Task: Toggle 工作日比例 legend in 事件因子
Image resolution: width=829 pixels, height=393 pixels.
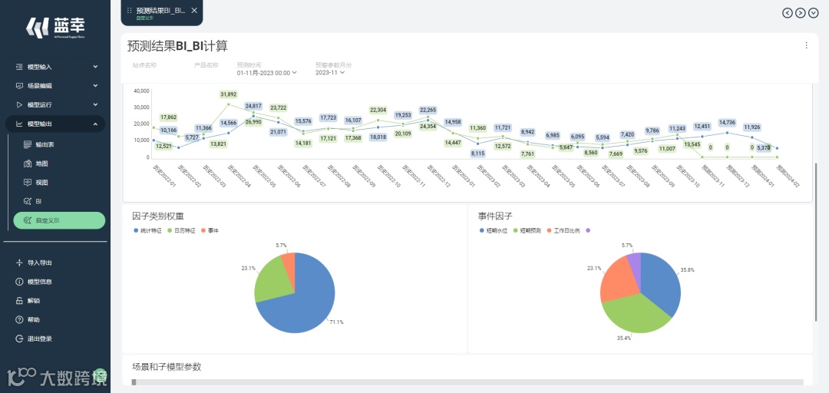Action: 563,230
